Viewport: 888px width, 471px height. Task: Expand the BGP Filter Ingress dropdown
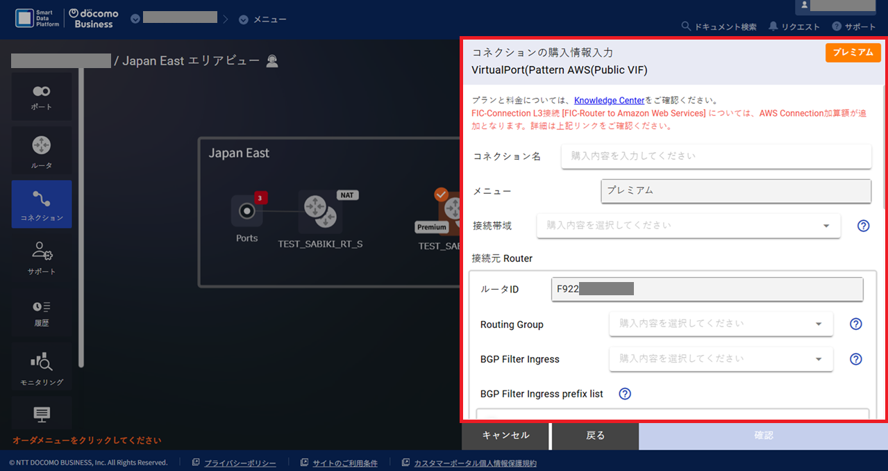[x=720, y=359]
